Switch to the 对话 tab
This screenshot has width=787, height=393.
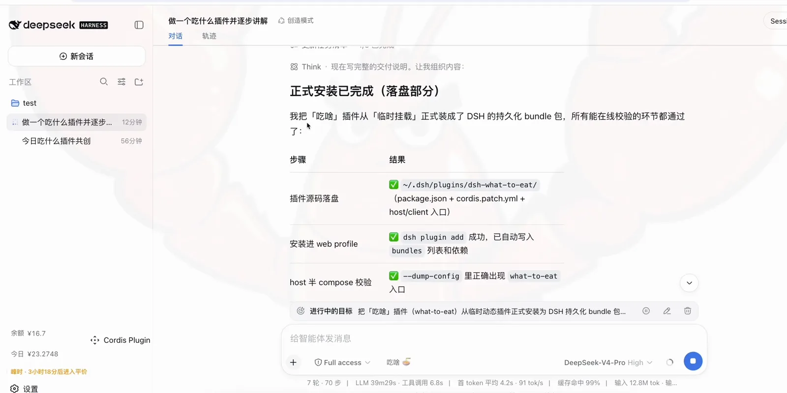click(x=175, y=36)
